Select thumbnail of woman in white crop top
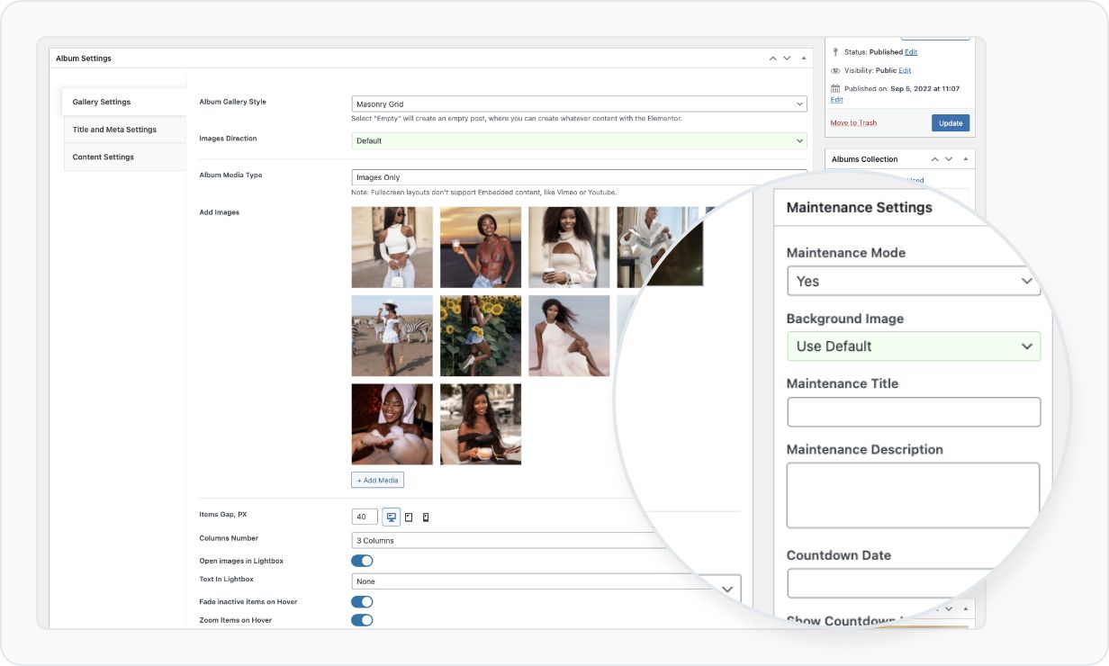 point(392,247)
